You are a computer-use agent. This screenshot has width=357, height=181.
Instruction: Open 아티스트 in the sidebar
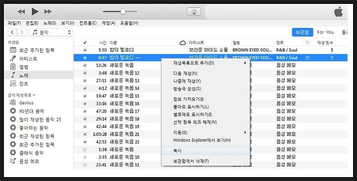point(28,58)
